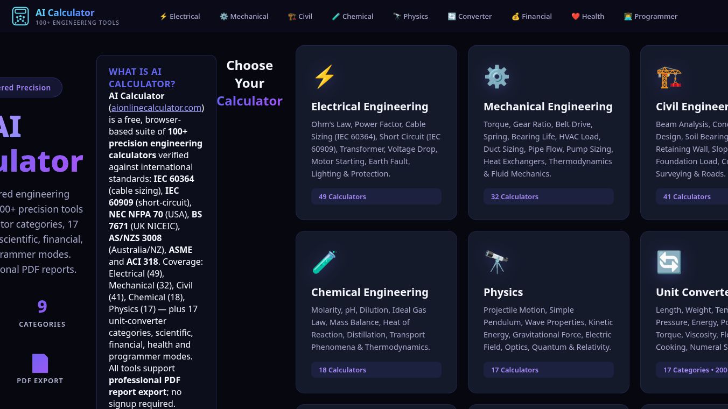The image size is (728, 409).
Task: Click the 32 Calculators badge
Action: coord(549,196)
